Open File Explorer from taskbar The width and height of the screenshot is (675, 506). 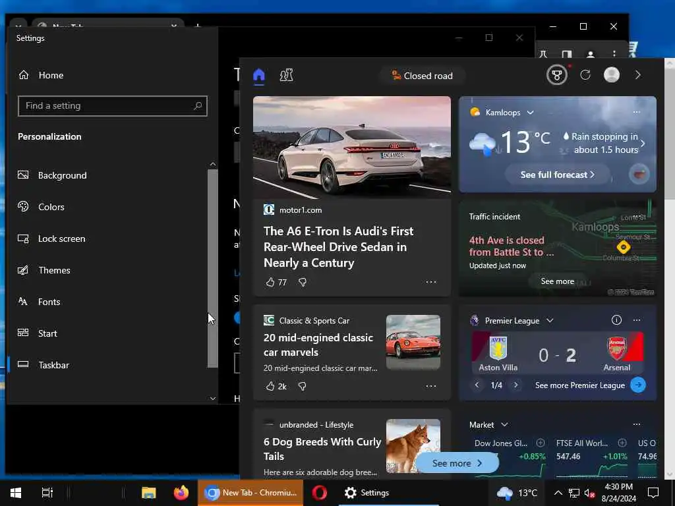[x=148, y=493]
